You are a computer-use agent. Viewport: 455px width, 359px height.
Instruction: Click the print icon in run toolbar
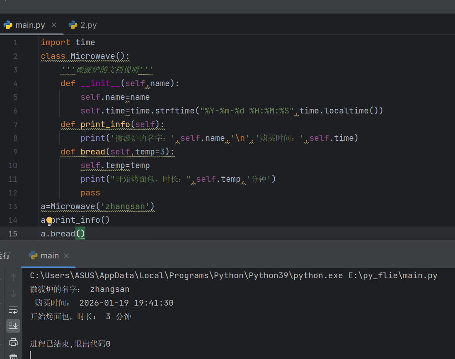[x=13, y=342]
